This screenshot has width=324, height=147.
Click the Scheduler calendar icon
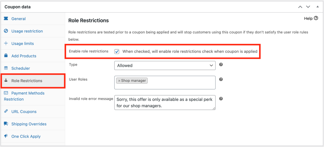(x=6, y=68)
